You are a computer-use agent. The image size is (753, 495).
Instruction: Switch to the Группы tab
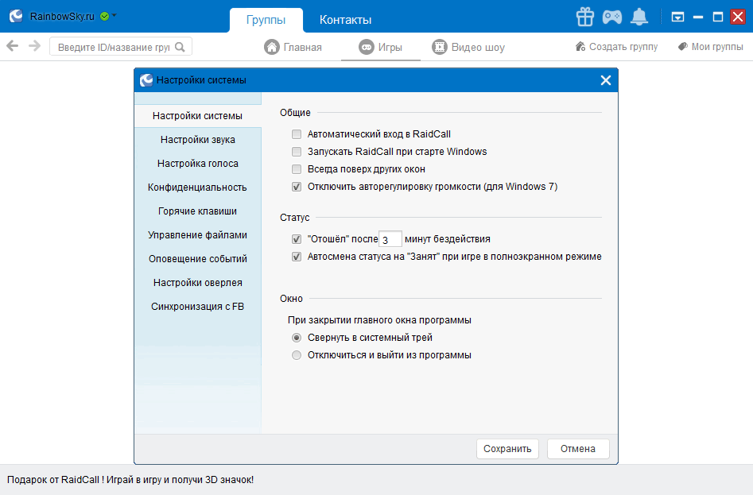(266, 20)
